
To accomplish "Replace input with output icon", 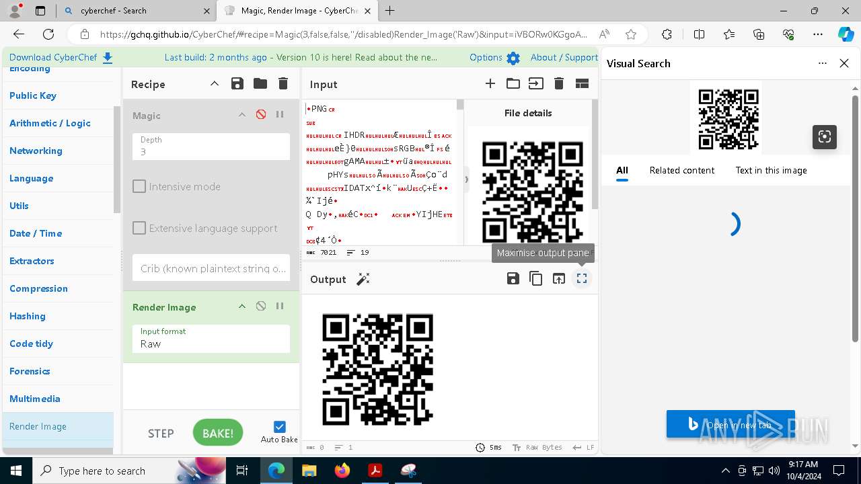I will point(559,278).
